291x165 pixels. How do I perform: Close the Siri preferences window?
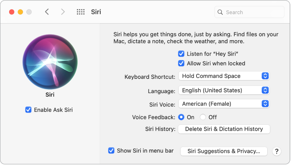click(x=12, y=12)
